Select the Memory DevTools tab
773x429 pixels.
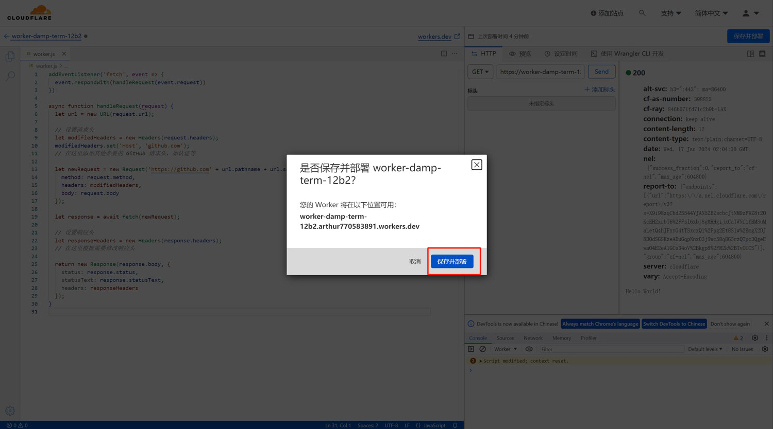coord(562,338)
